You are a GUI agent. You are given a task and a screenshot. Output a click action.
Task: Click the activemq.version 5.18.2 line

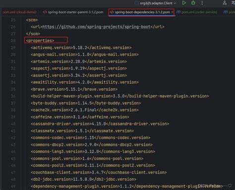pyautogui.click(x=81, y=48)
